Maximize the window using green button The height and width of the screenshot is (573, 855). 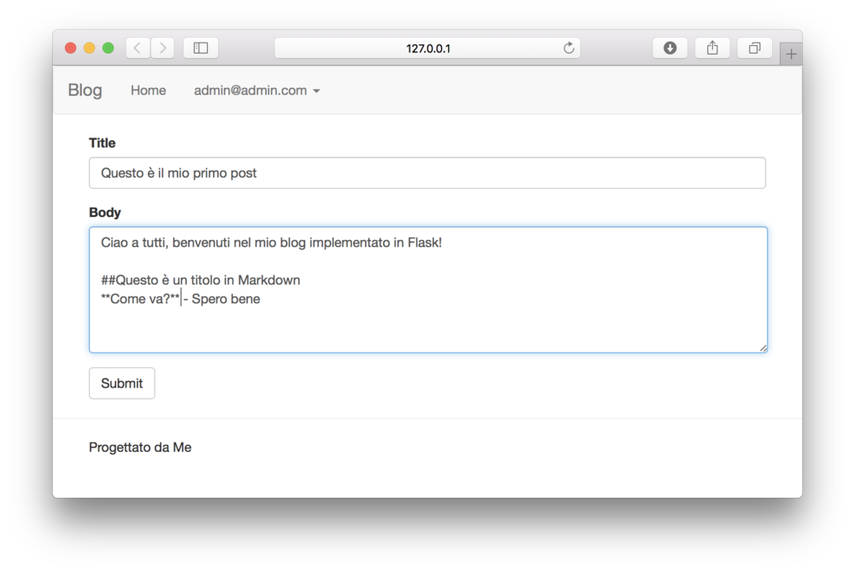[x=108, y=49]
